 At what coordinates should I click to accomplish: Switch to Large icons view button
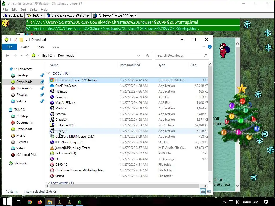pos(209,191)
